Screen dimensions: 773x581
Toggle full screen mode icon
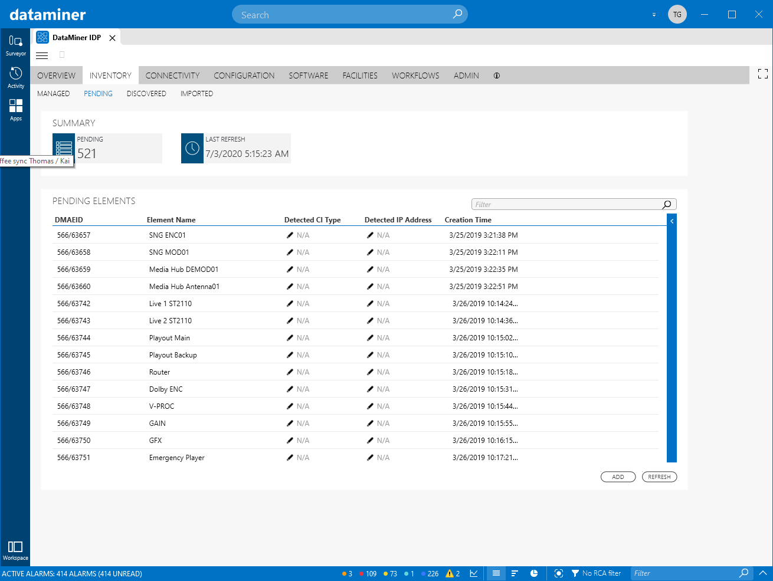(x=763, y=74)
